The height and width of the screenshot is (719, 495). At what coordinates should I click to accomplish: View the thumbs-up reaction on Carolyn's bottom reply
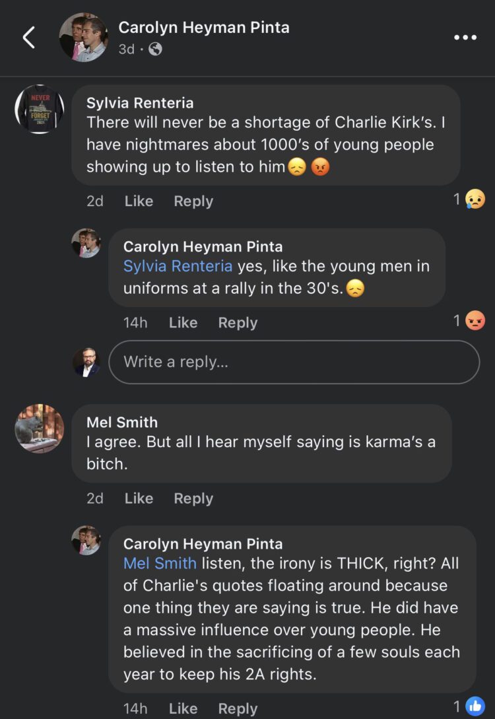474,706
